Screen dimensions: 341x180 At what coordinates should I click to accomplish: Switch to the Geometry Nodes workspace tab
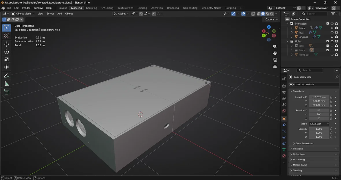coord(211,8)
